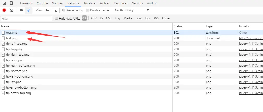The image size is (263, 112).
Task: Toggle the filter funnel icon
Action: tap(28, 10)
